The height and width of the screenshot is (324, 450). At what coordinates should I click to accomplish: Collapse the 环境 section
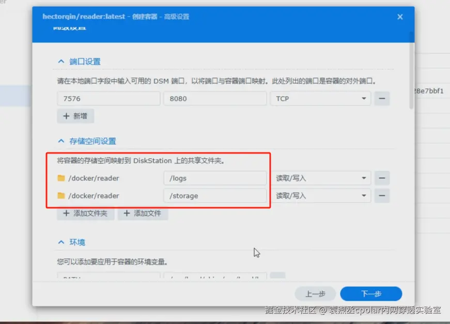click(61, 242)
